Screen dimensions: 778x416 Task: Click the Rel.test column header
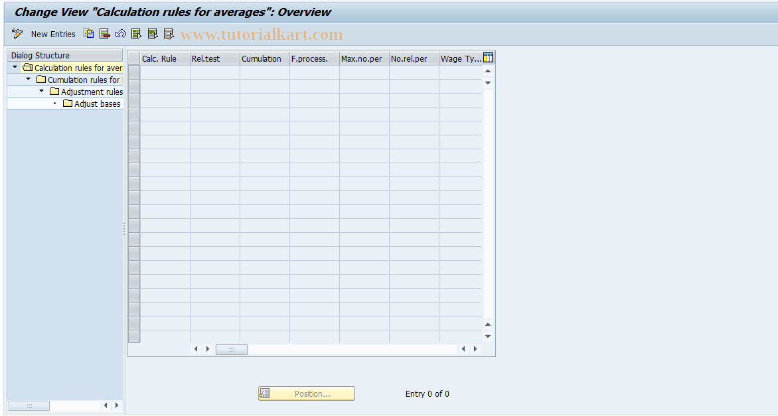click(x=215, y=58)
